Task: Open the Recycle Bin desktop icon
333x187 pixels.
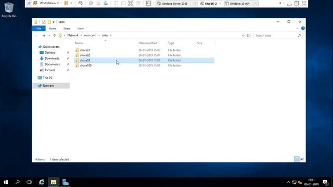Action: [9, 10]
